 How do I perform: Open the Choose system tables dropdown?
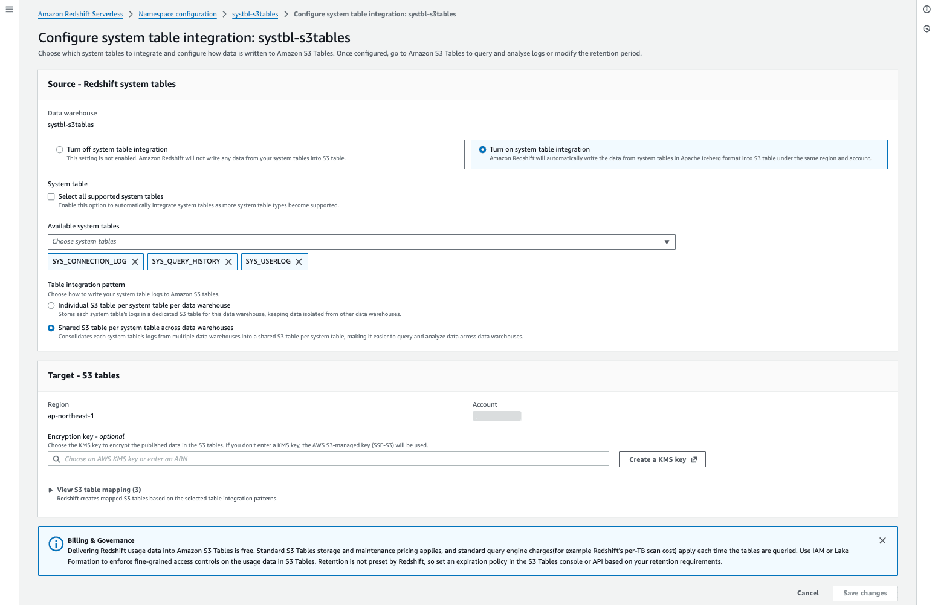click(361, 242)
